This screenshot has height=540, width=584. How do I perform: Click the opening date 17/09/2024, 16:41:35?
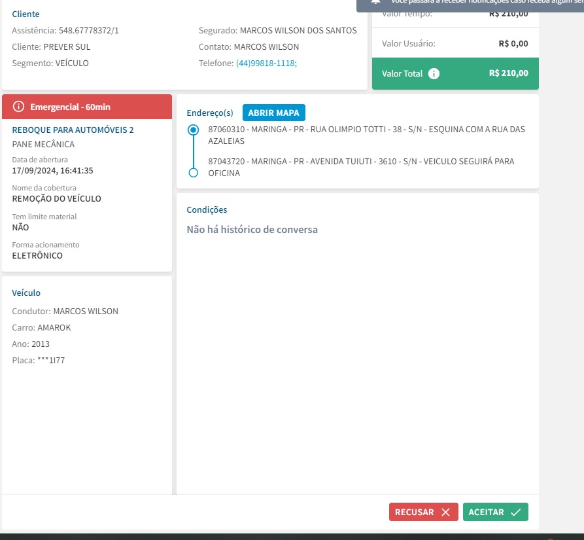click(x=52, y=171)
